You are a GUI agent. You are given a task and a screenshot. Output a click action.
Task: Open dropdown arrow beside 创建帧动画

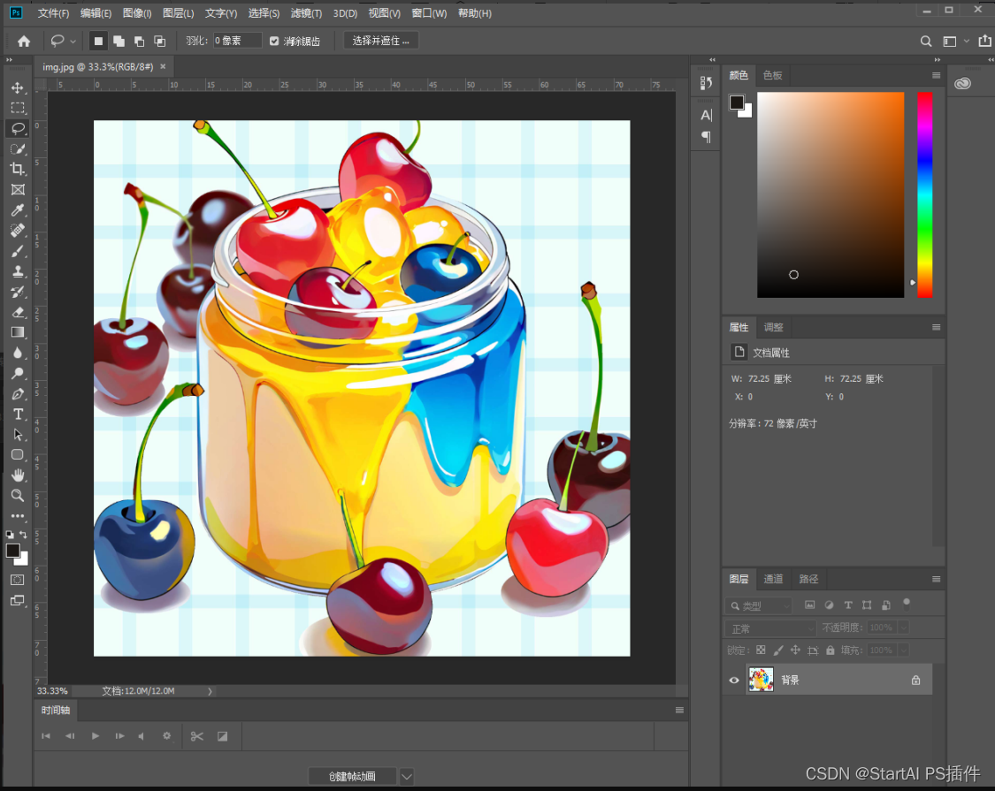click(x=407, y=776)
